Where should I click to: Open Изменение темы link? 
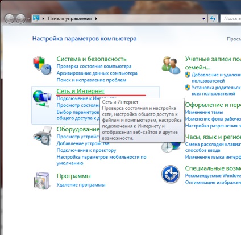point(204,112)
